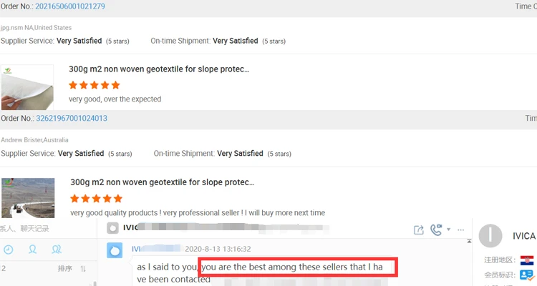This screenshot has height=286, width=537.
Task: Click the five-star rating of first review
Action: [x=94, y=84]
